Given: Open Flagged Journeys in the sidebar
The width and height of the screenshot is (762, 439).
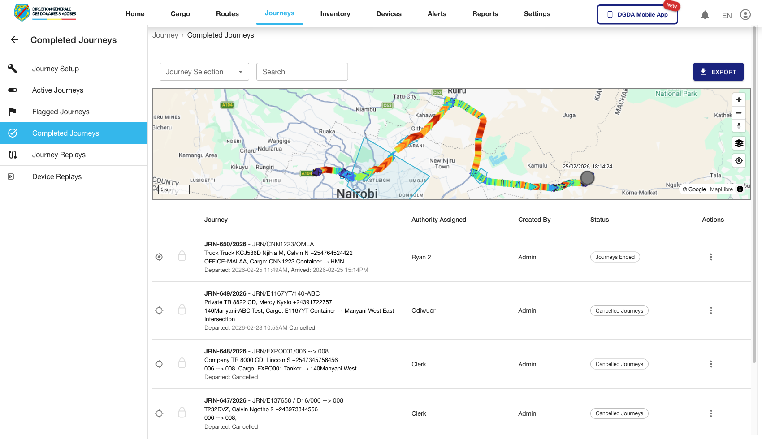Looking at the screenshot, I should tap(61, 112).
